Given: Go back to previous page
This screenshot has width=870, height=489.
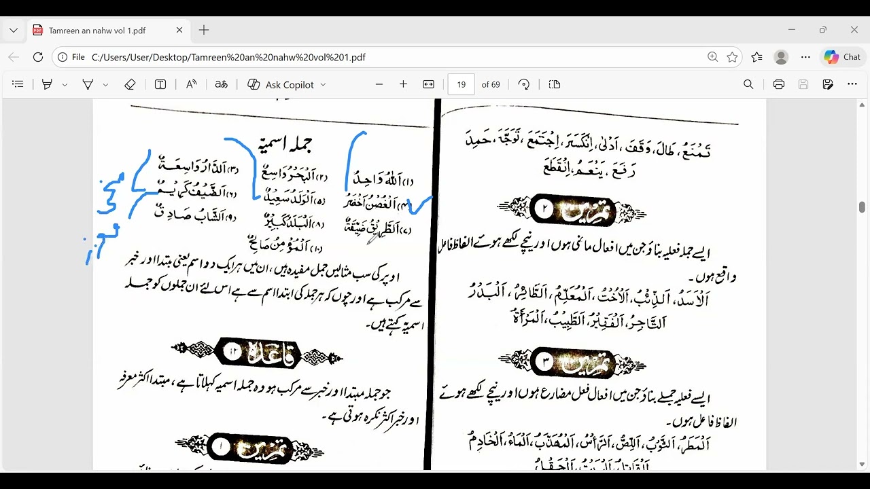Looking at the screenshot, I should click(14, 57).
